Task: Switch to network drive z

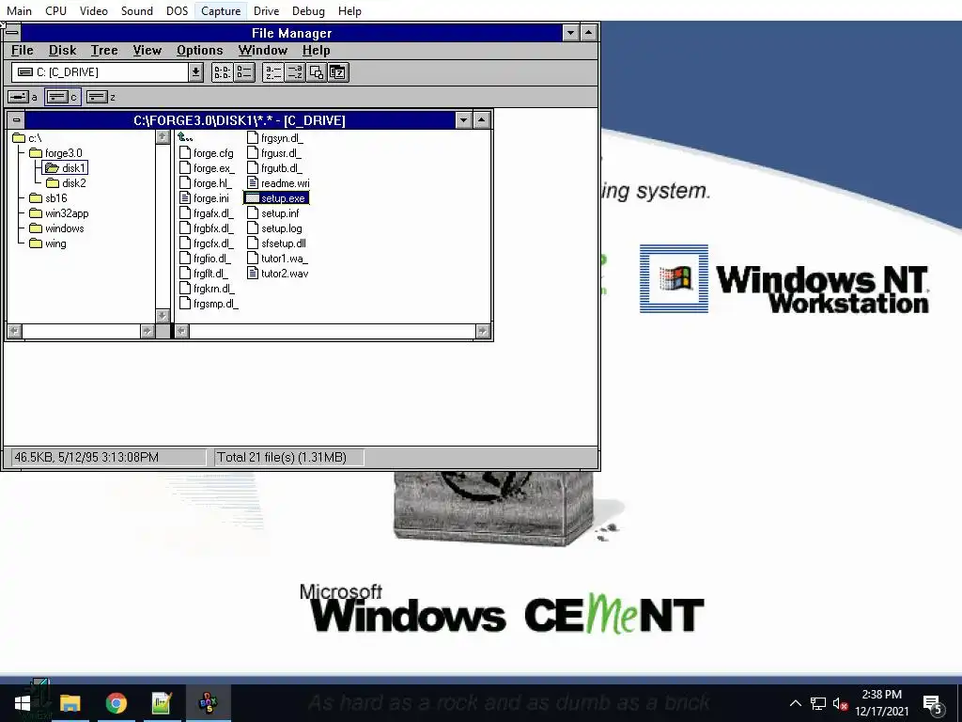Action: (x=101, y=97)
